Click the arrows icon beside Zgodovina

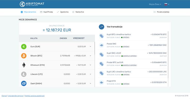point(58,12)
